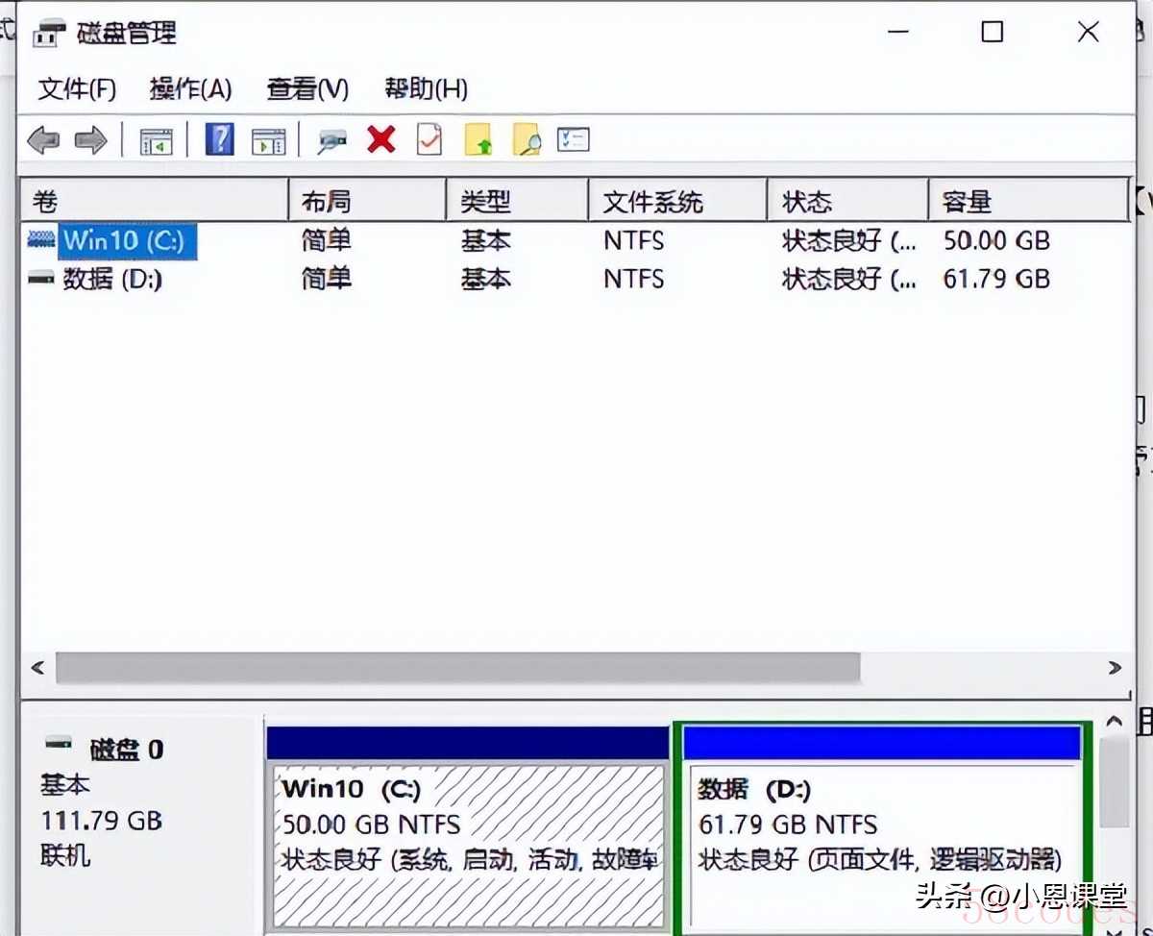Screen dimensions: 1153x936
Task: Click the 50.00 GB capacity cell
Action: tap(996, 240)
